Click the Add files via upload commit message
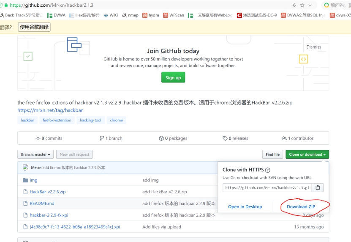The width and height of the screenshot is (351, 242). [162, 227]
